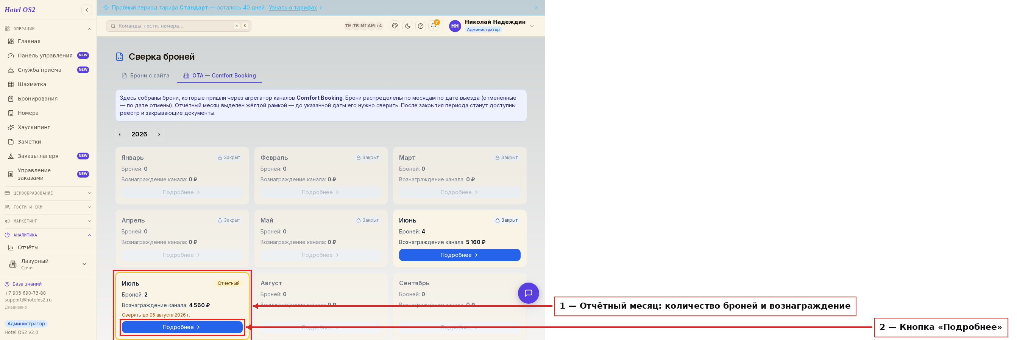Viewport: 1017px width, 340px height.
Task: Open the floating chat bubble button
Action: click(x=528, y=293)
